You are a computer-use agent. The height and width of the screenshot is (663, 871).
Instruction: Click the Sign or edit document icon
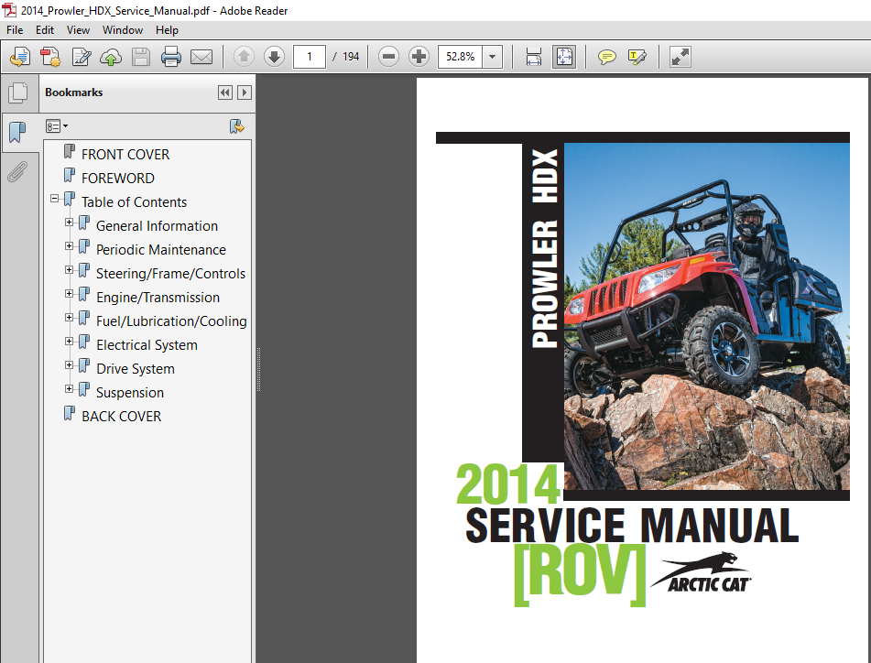tap(82, 57)
